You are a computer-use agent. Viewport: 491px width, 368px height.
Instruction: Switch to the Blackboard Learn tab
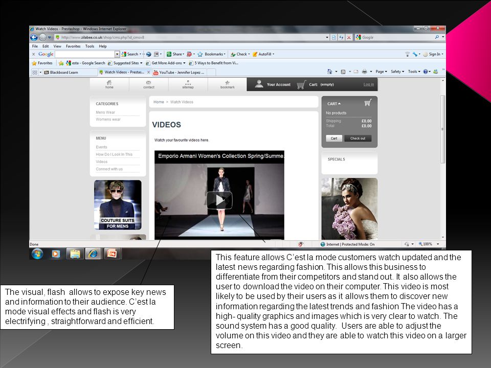click(70, 72)
